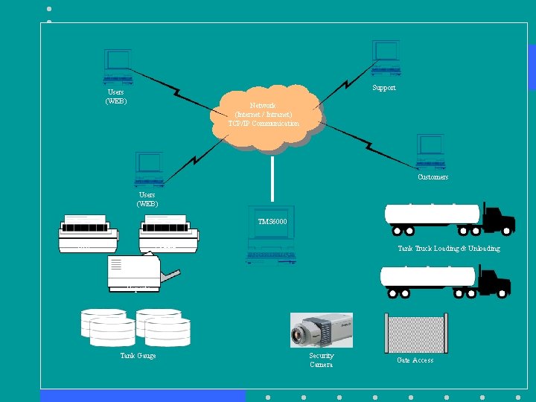
Task: Click tank cluster farthest from the security camera
Action: tap(108, 328)
